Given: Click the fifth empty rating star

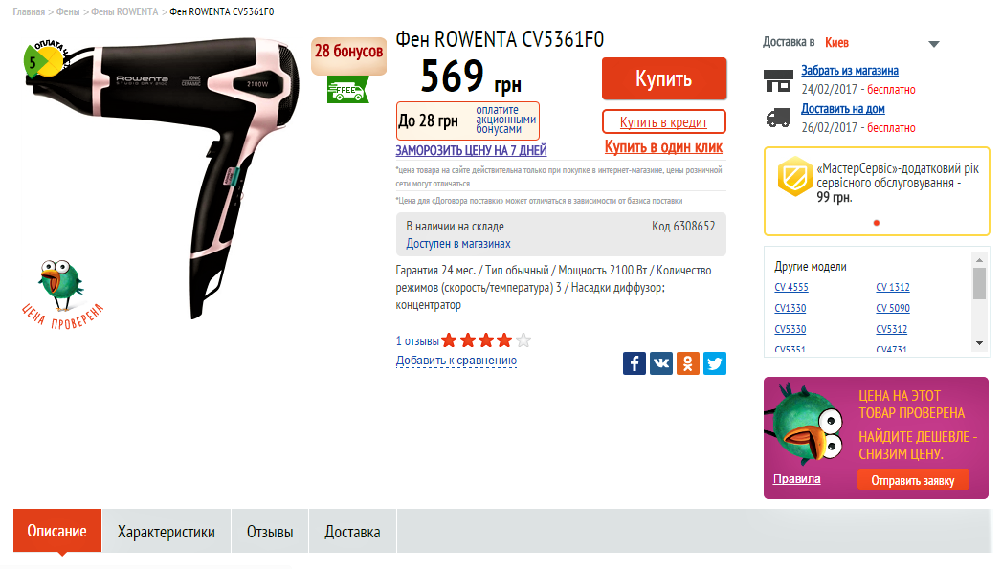Looking at the screenshot, I should click(x=523, y=340).
